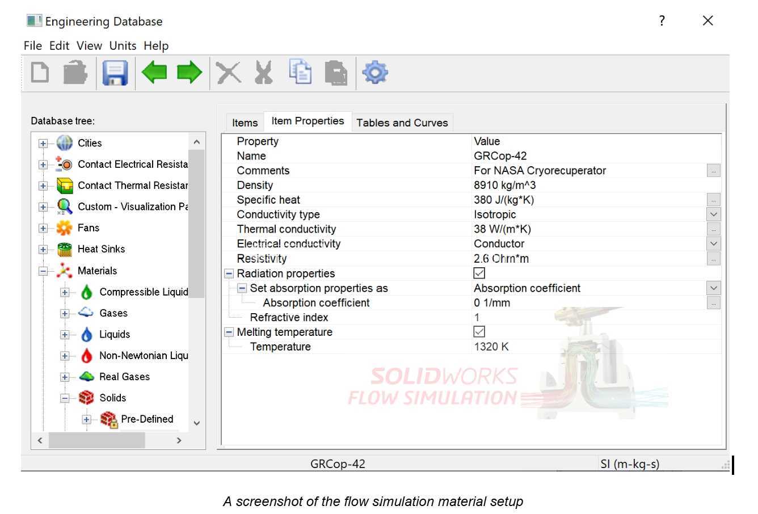The height and width of the screenshot is (514, 758).
Task: Click ellipsis button for Absorption coefficient
Action: [714, 303]
